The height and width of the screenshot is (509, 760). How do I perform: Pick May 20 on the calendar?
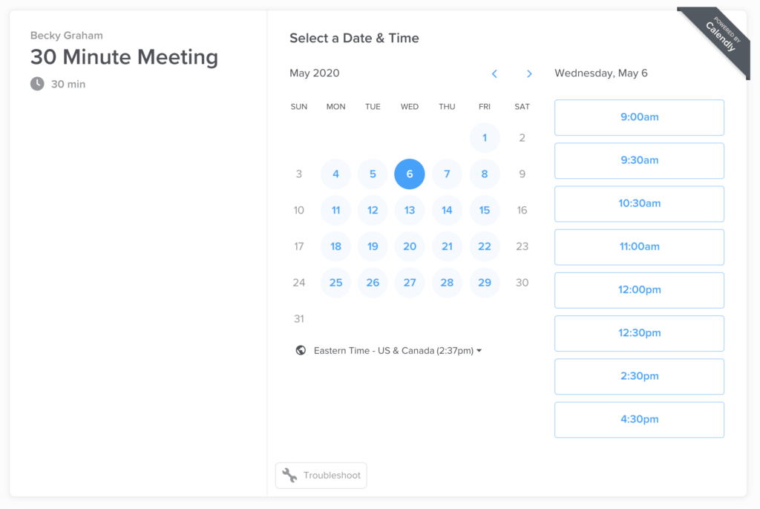click(410, 246)
